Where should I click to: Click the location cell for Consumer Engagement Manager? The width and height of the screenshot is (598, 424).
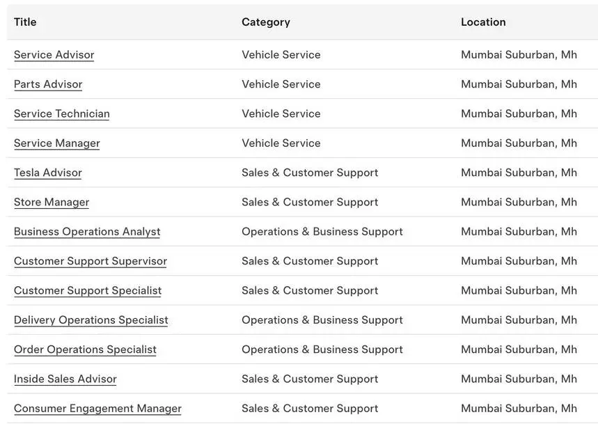point(519,409)
